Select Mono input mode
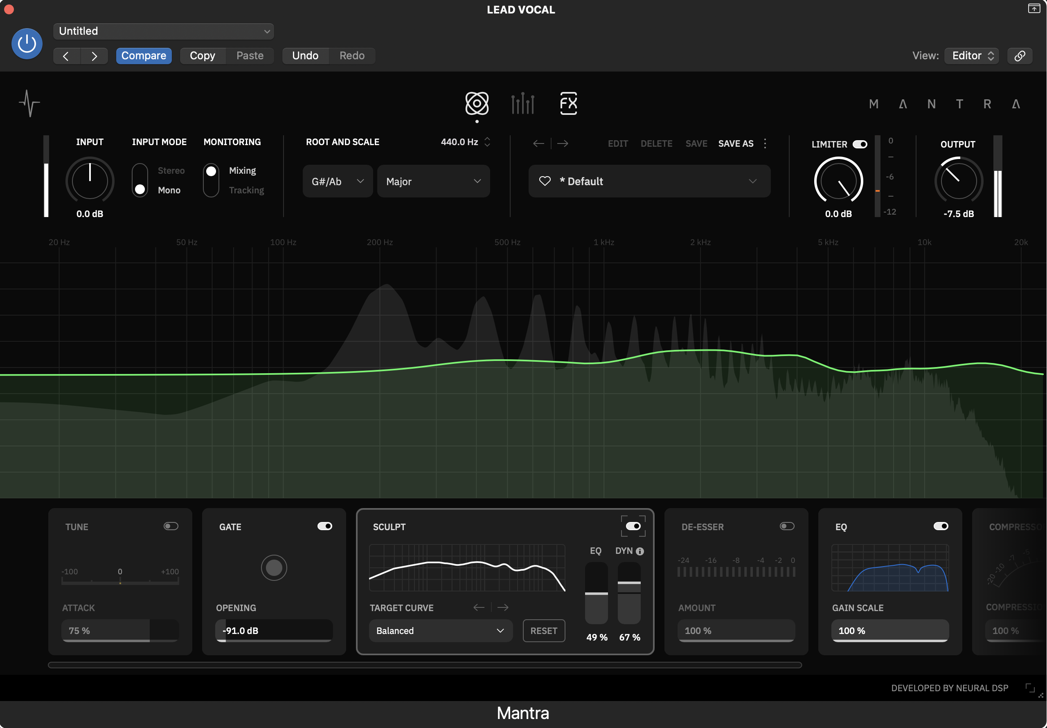 169,190
